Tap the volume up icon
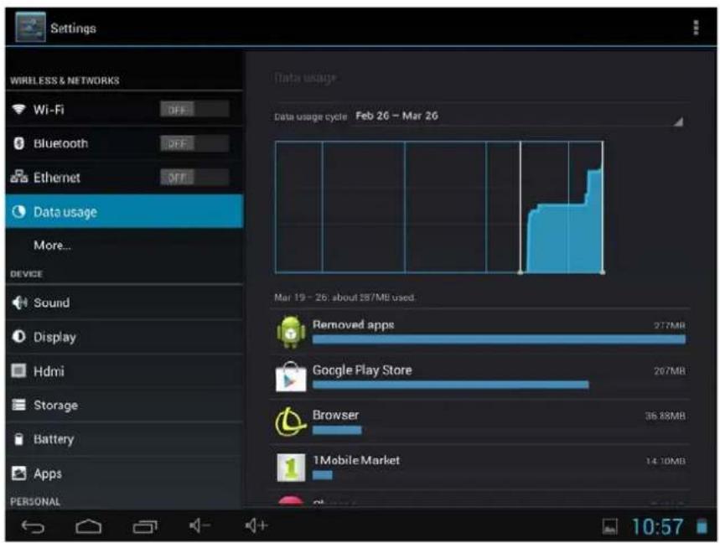Viewport: 720px width, 543px height. [256, 525]
